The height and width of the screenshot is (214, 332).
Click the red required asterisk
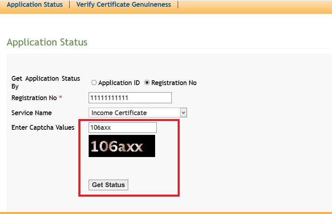tap(61, 97)
